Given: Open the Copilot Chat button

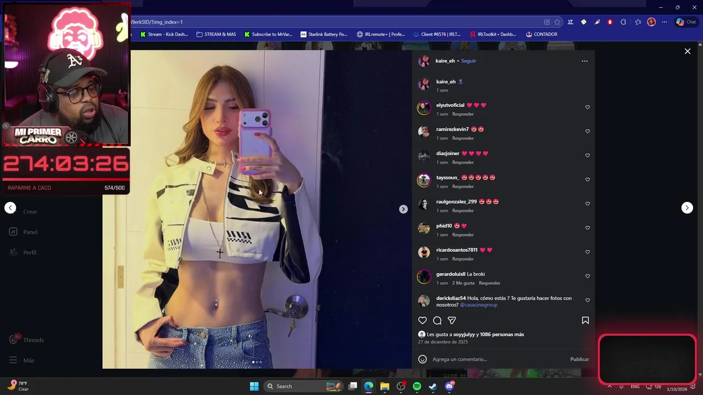Looking at the screenshot, I should tap(686, 22).
